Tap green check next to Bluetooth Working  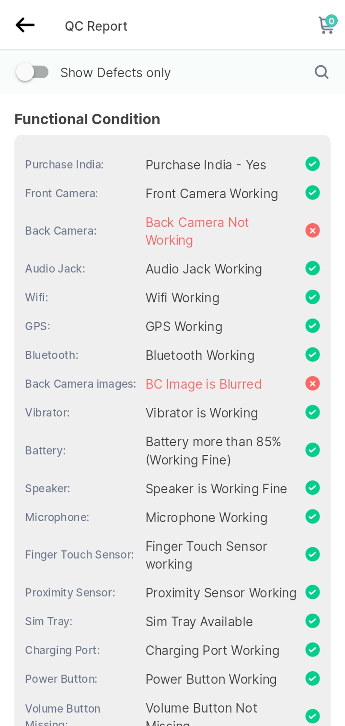[312, 355]
